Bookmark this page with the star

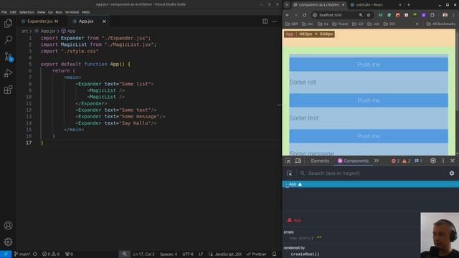(369, 15)
